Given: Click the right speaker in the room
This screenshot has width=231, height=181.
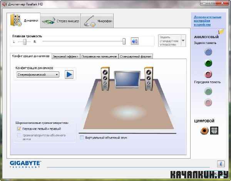Looking at the screenshot, I should point(149,79).
